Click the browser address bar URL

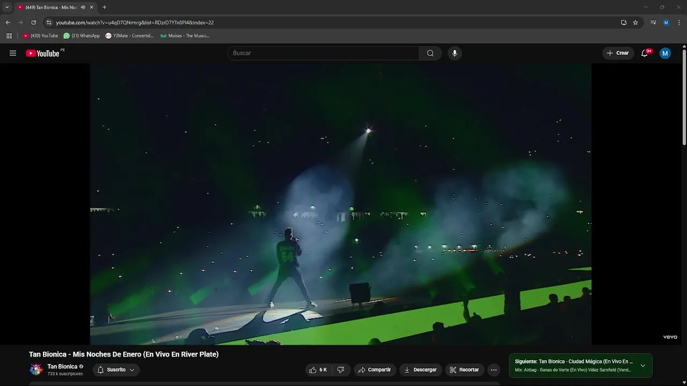click(135, 23)
